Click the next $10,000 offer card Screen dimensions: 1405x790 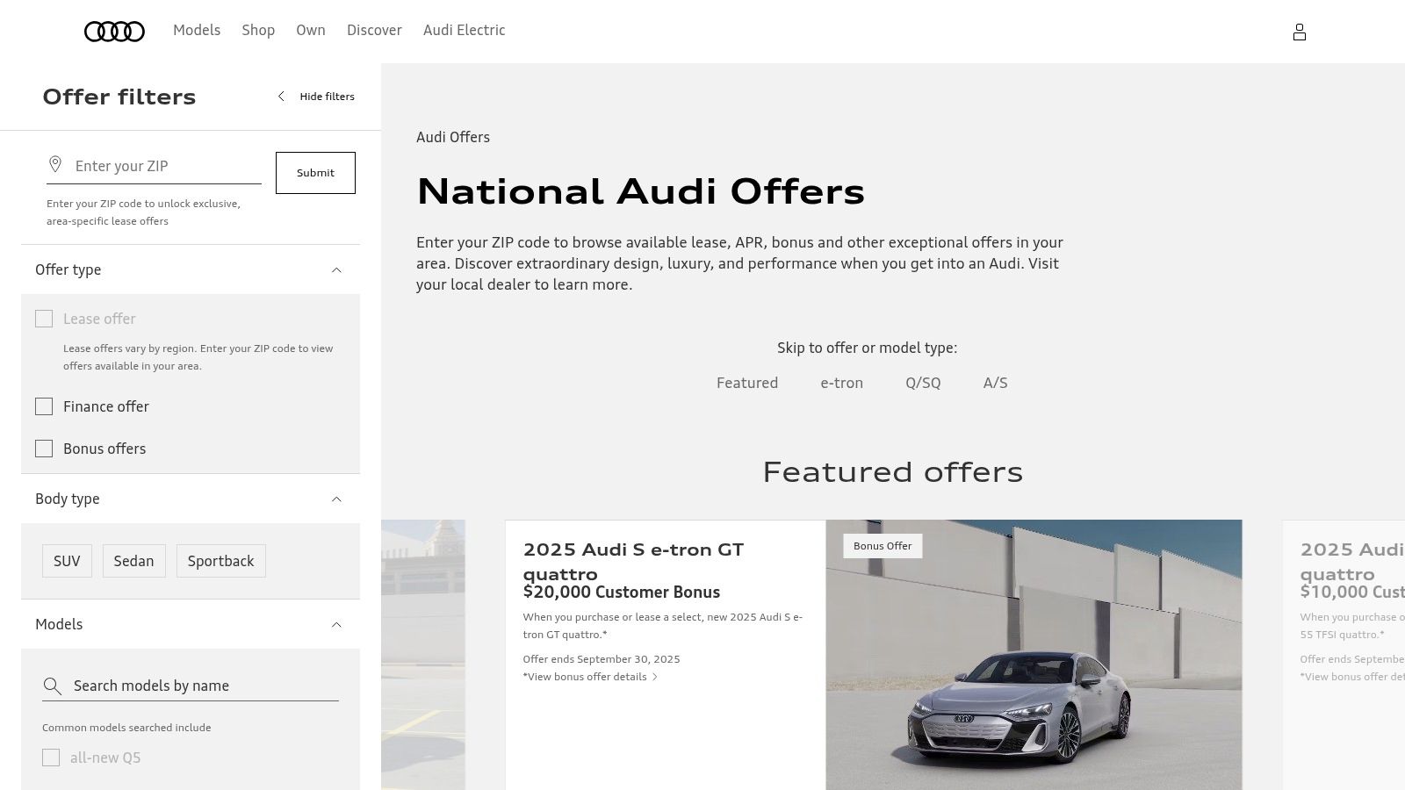pos(1344,655)
